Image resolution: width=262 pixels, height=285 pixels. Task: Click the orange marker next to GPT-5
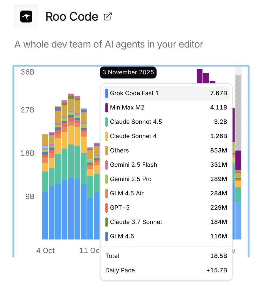pyautogui.click(x=107, y=208)
